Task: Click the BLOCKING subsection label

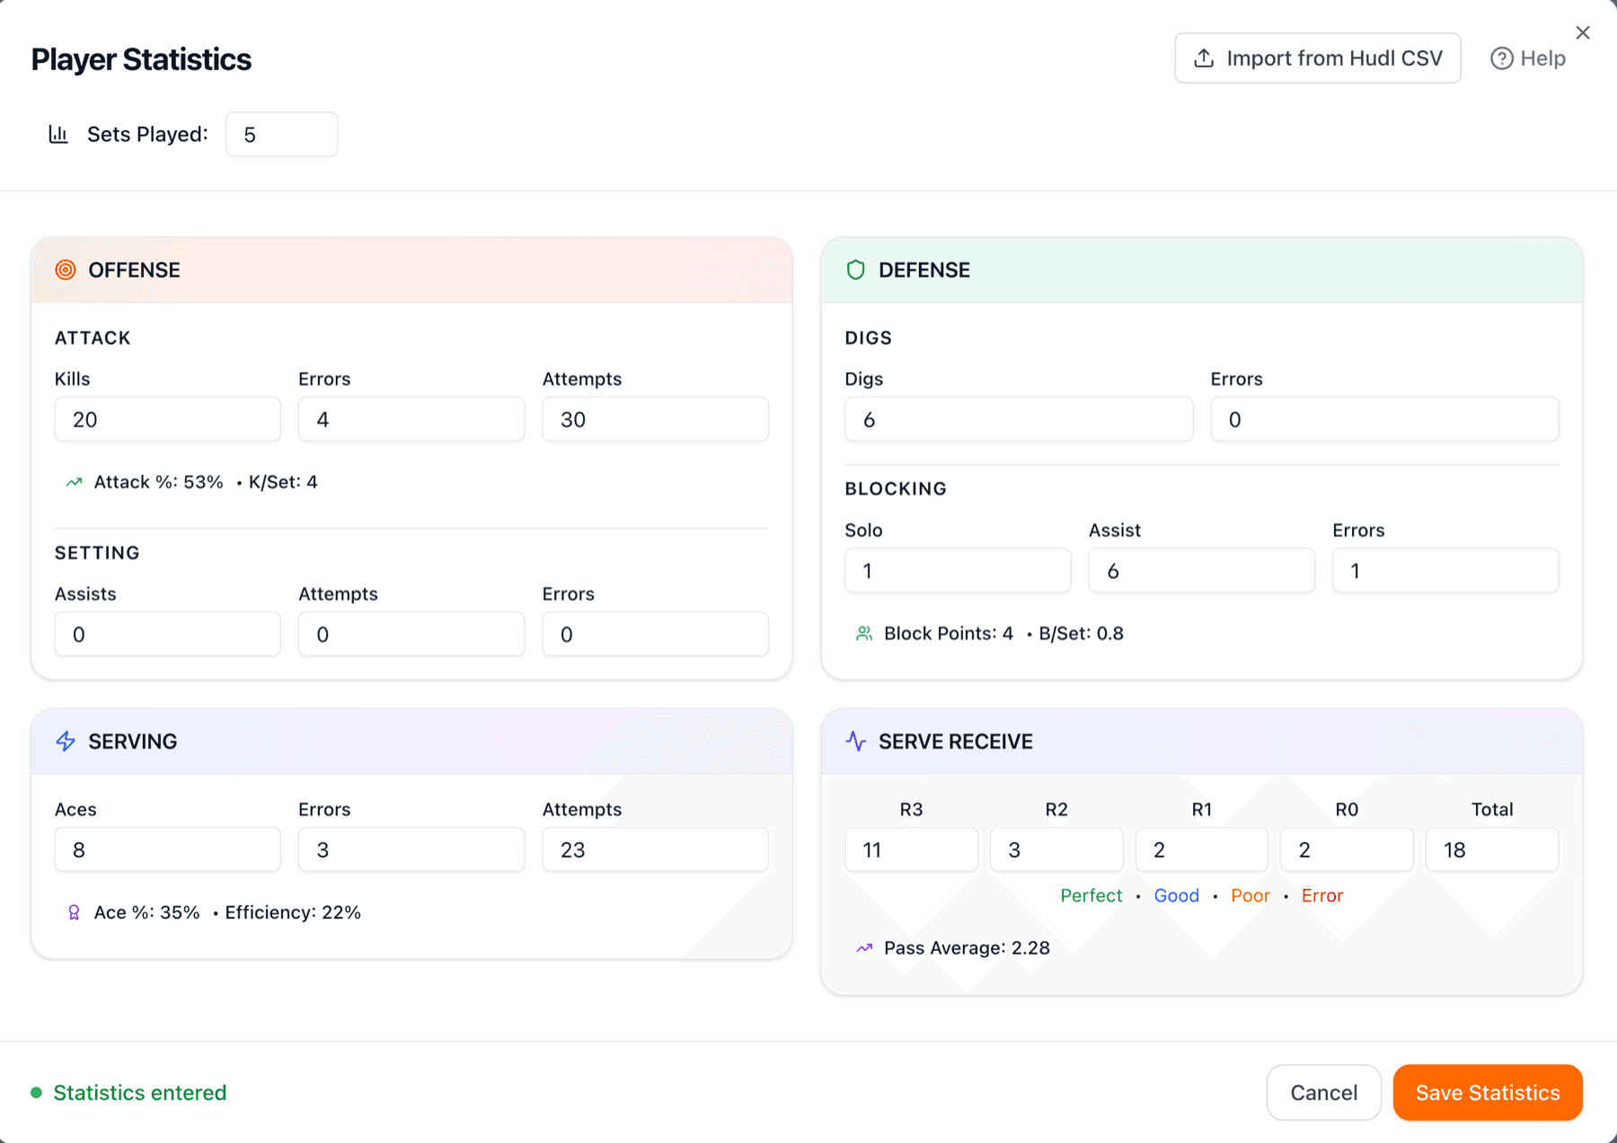Action: click(x=896, y=489)
